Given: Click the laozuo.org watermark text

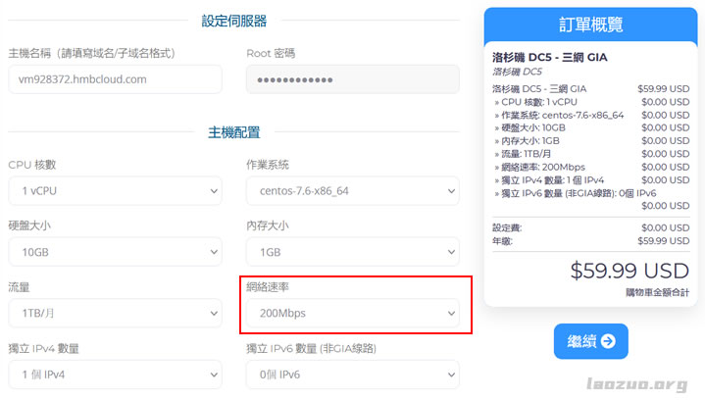Looking at the screenshot, I should point(637,384).
